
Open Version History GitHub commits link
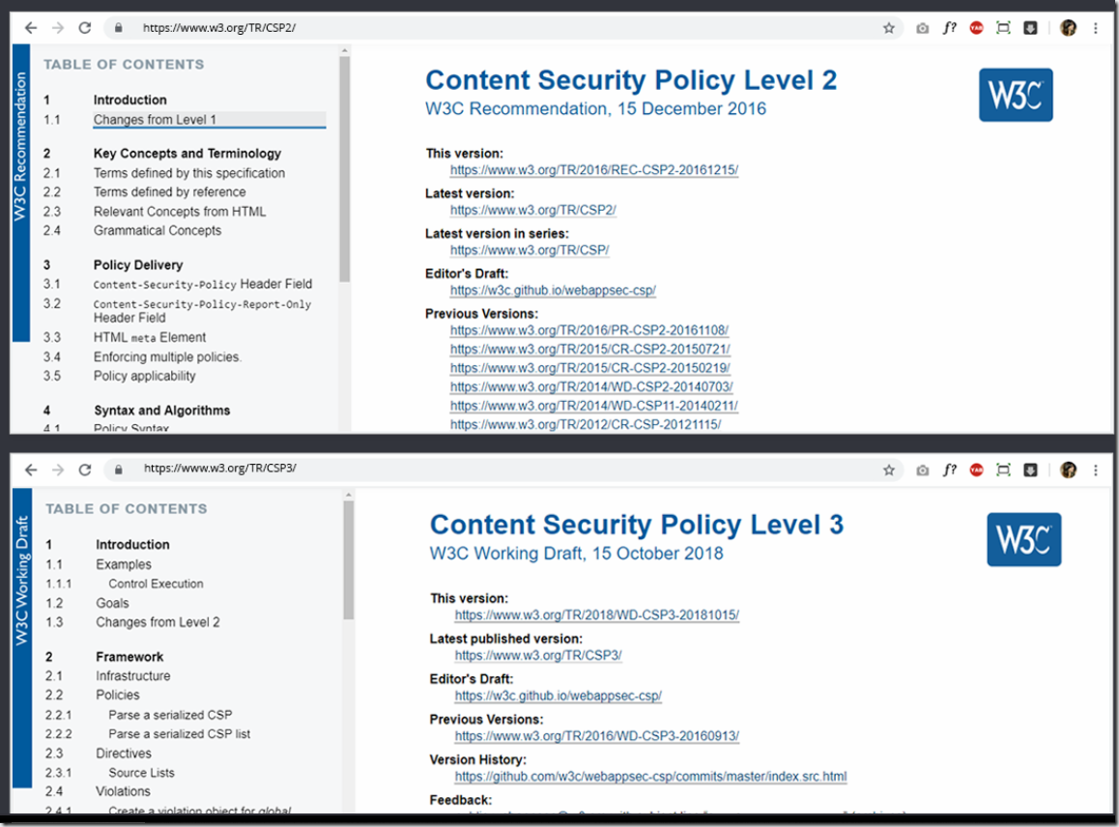click(x=651, y=776)
